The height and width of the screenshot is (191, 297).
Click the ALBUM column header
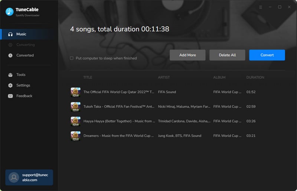tap(219, 77)
